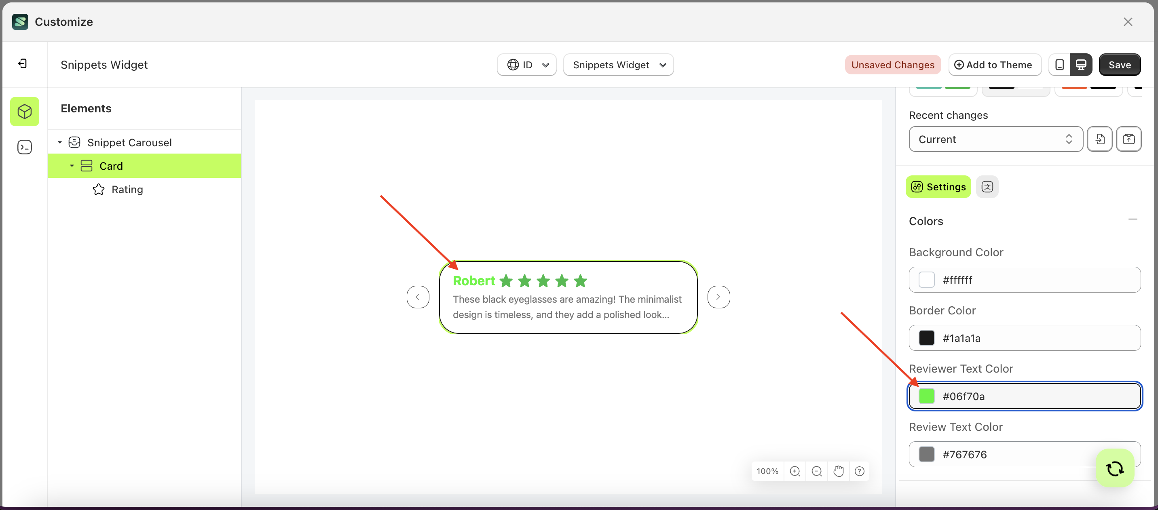Click the exit editor icon top left

[23, 63]
